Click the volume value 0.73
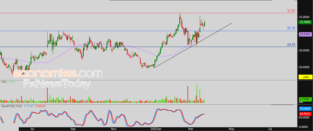Viewport: 313px width, 131px height. click(11, 82)
